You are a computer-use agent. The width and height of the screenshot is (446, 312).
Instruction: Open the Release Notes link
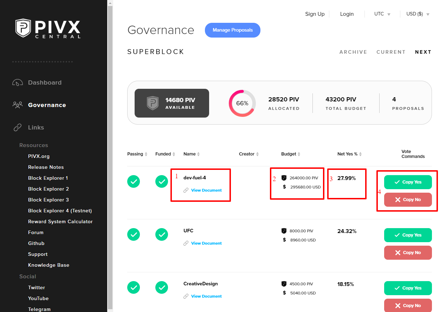(46, 167)
